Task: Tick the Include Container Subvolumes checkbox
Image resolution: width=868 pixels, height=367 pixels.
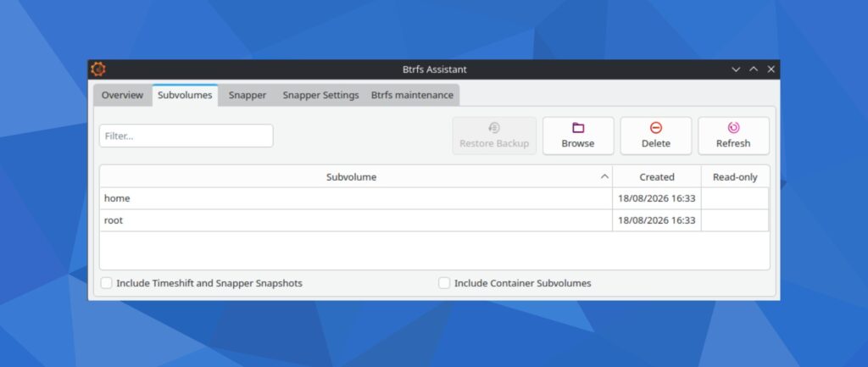Action: coord(444,283)
